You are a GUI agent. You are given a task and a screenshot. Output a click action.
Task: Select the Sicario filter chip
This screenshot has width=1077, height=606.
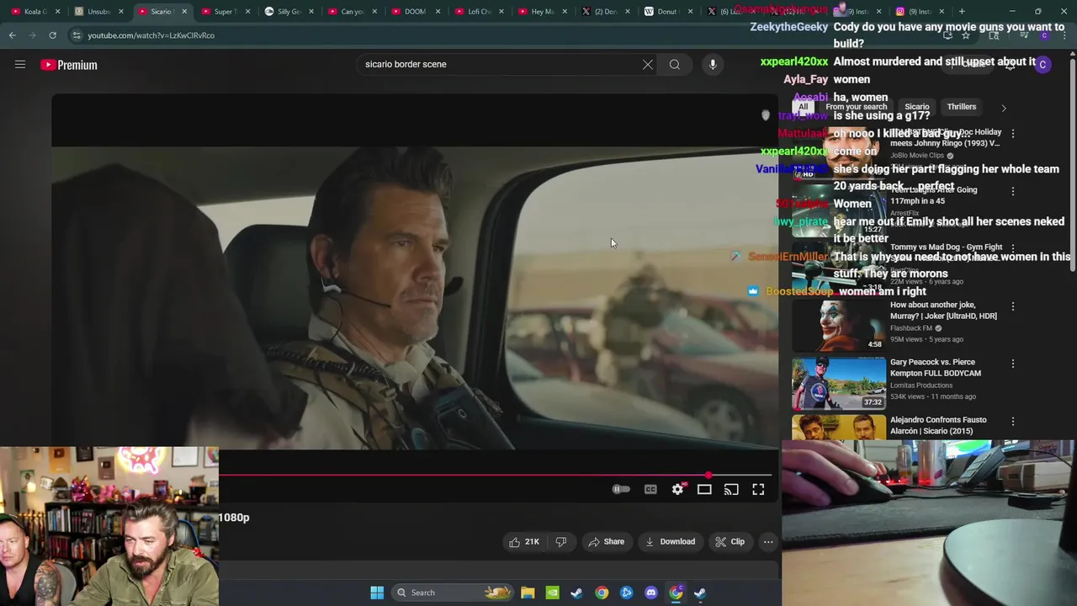(917, 107)
